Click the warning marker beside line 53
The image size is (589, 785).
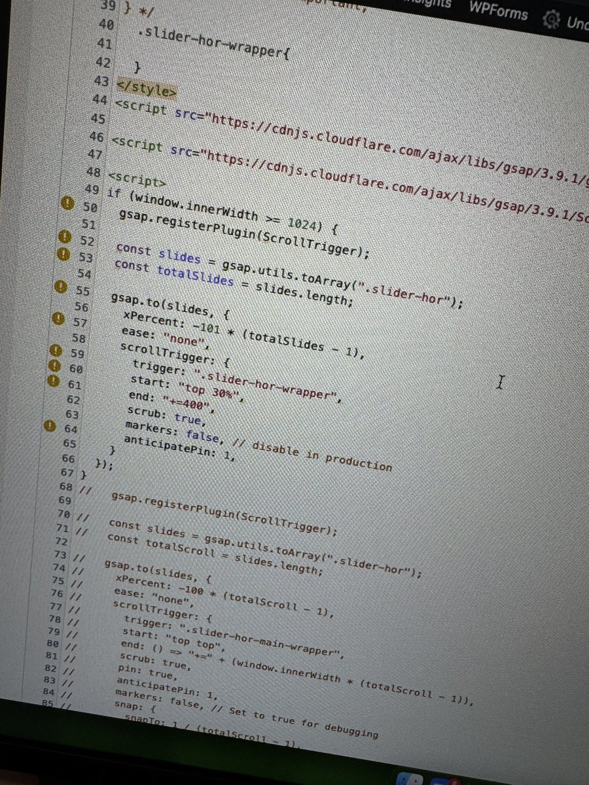point(65,253)
